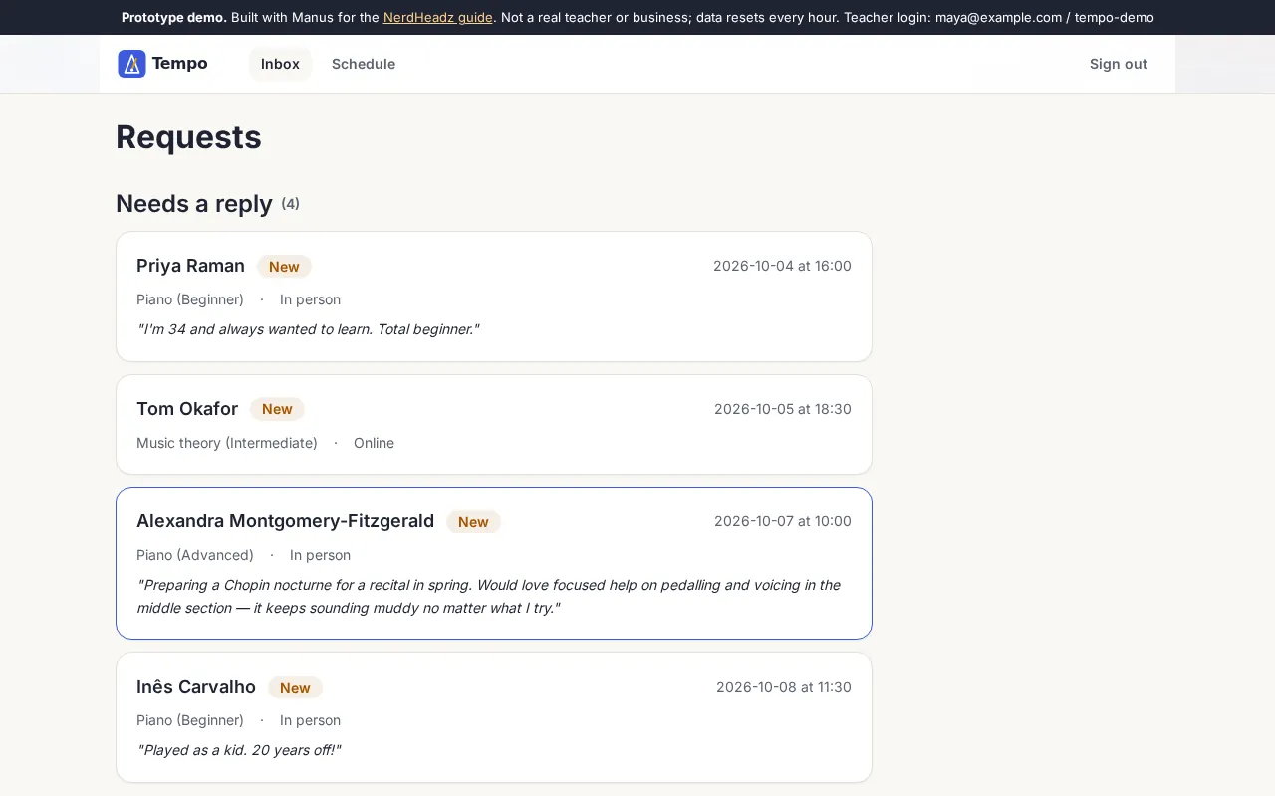Click the "Needs a reply" heading
Screen dimensions: 1275x796
point(194,203)
